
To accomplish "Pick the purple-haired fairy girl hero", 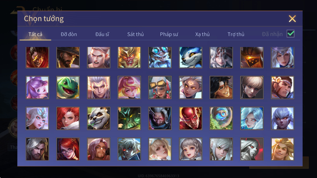I will tap(37, 87).
